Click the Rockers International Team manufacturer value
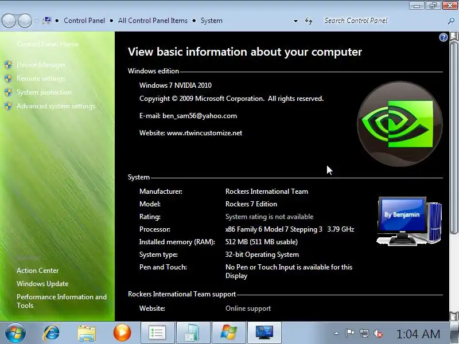Viewport: 459px width, 344px height. 267,191
